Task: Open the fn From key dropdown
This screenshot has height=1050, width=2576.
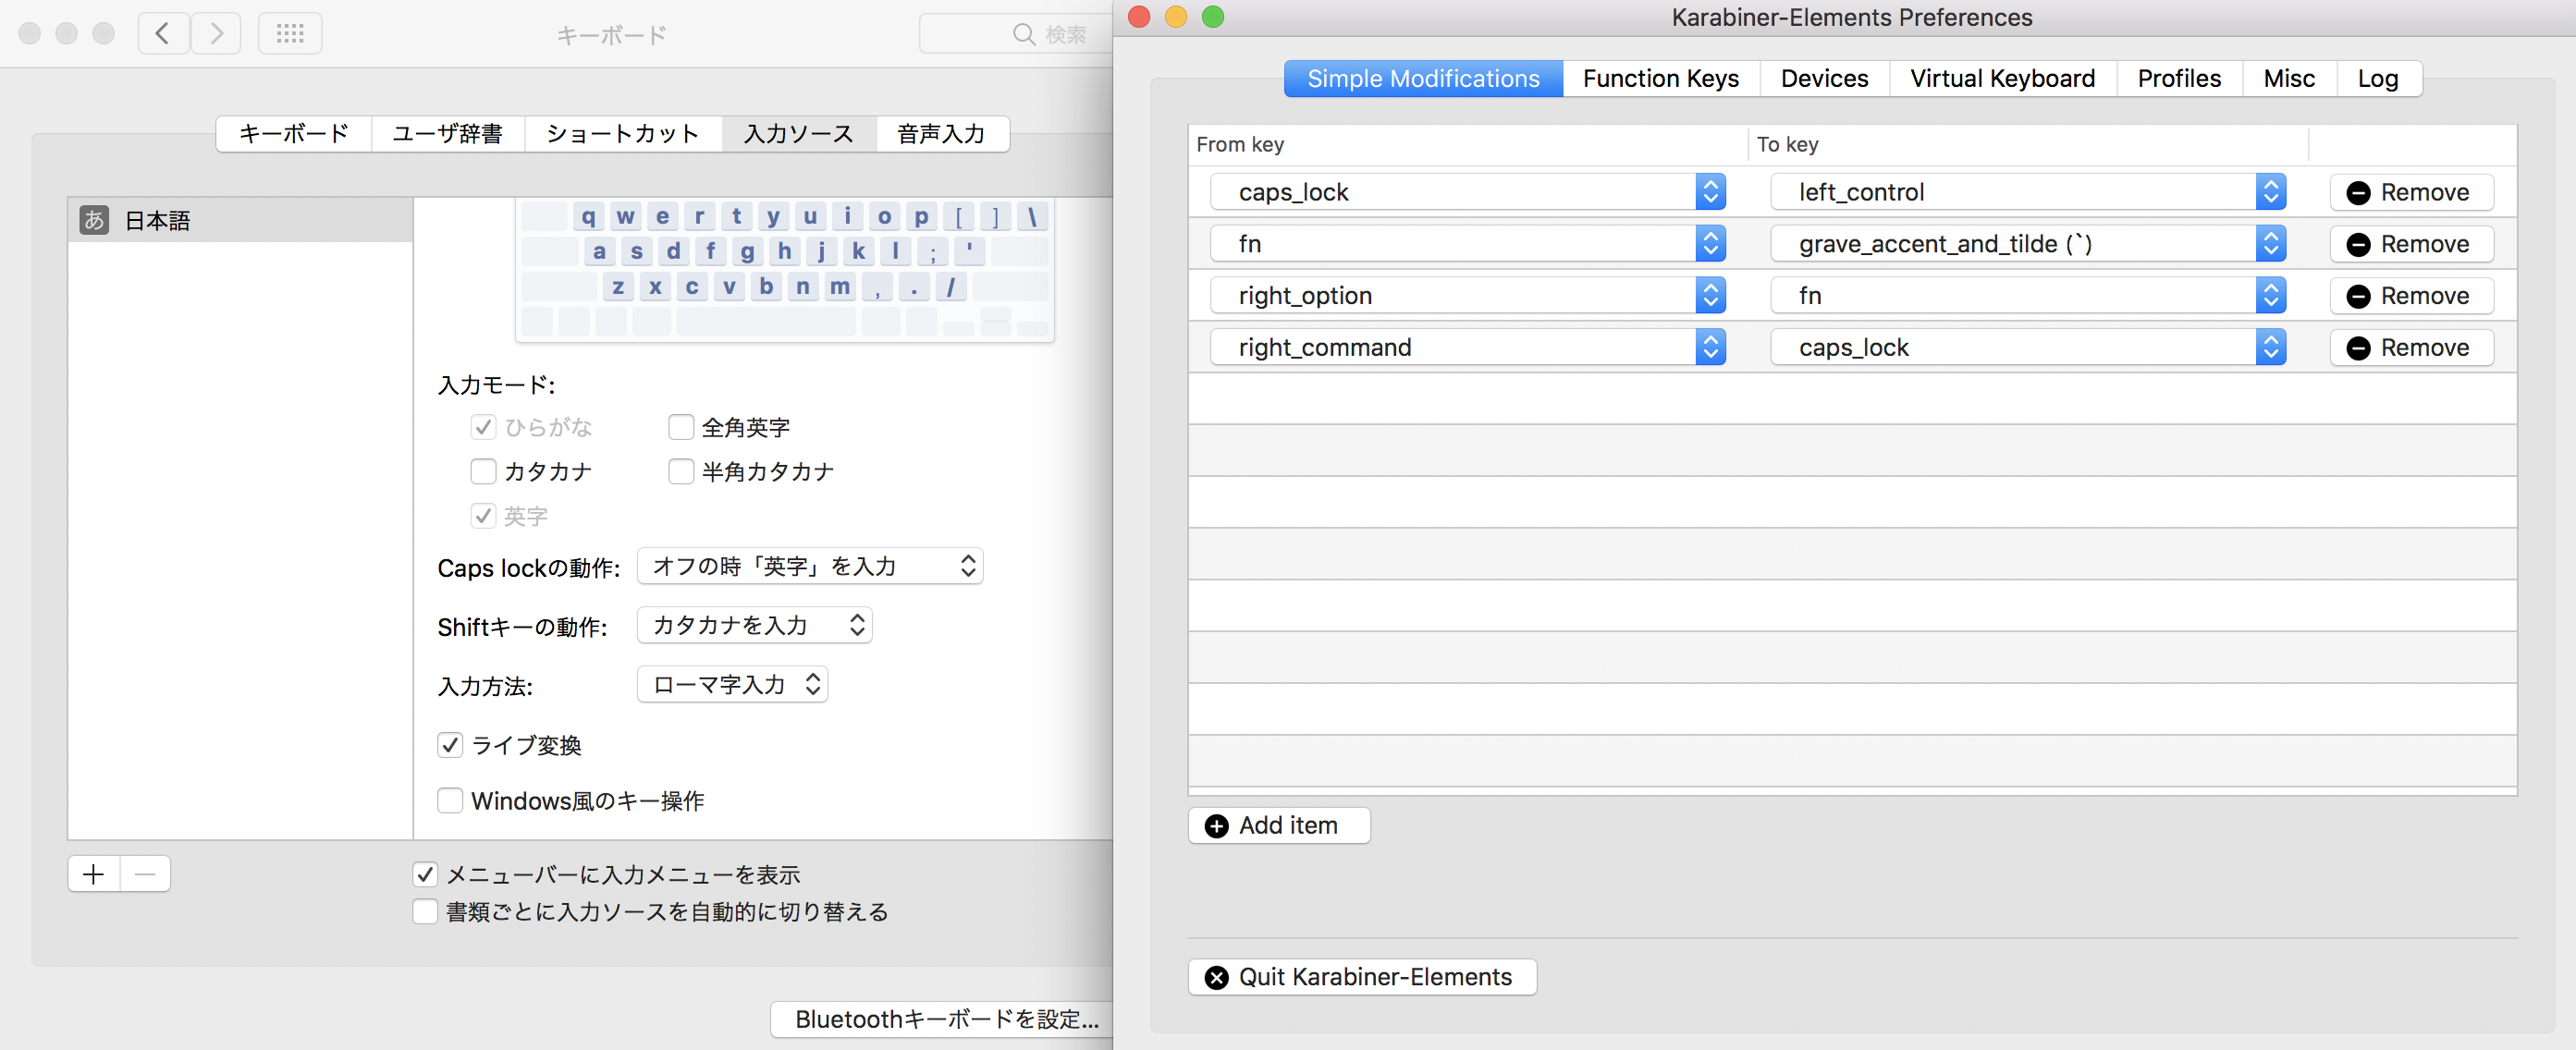Action: [x=1468, y=244]
